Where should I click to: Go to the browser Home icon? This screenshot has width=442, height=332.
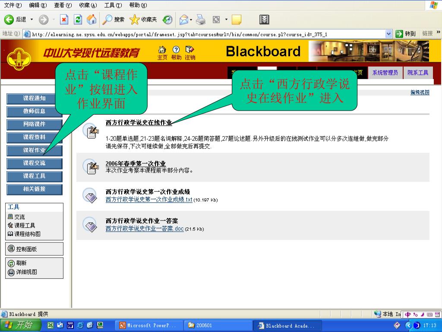pyautogui.click(x=92, y=19)
